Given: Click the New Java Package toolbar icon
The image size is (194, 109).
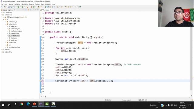Looking at the screenshot, I should pos(31,7).
